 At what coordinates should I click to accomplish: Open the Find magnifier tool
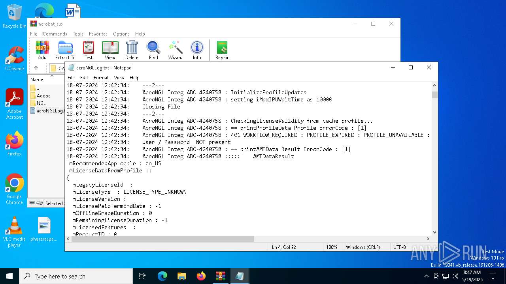click(153, 50)
